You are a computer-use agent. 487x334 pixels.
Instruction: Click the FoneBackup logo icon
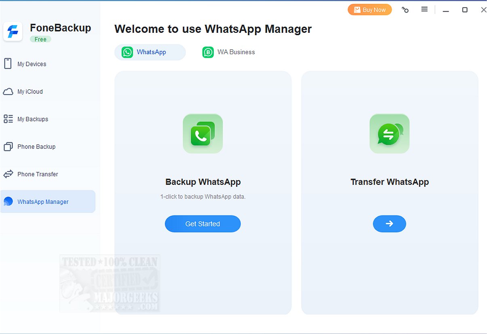(13, 32)
